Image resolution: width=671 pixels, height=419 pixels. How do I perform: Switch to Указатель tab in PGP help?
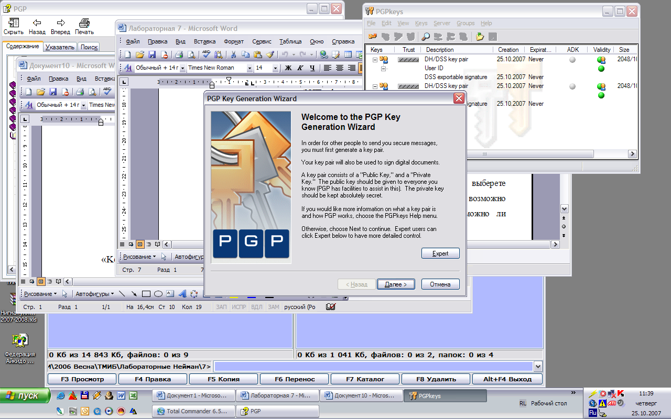tap(60, 47)
